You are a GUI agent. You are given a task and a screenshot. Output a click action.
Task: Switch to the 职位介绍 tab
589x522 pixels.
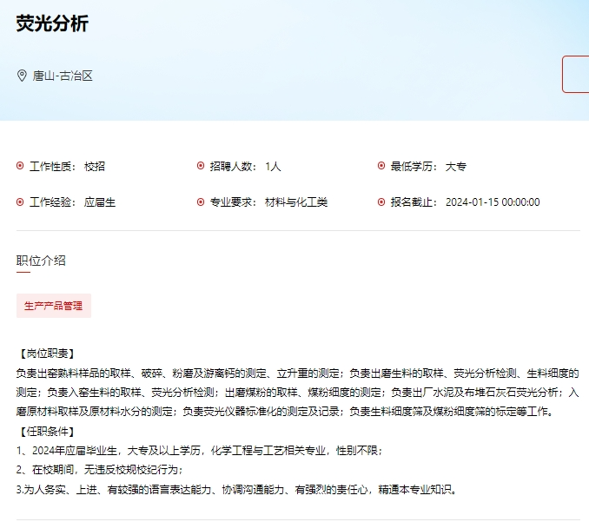pos(41,261)
